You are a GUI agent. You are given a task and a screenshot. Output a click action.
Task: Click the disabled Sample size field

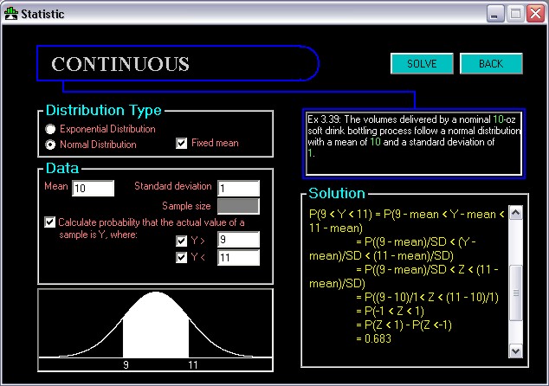pyautogui.click(x=238, y=206)
